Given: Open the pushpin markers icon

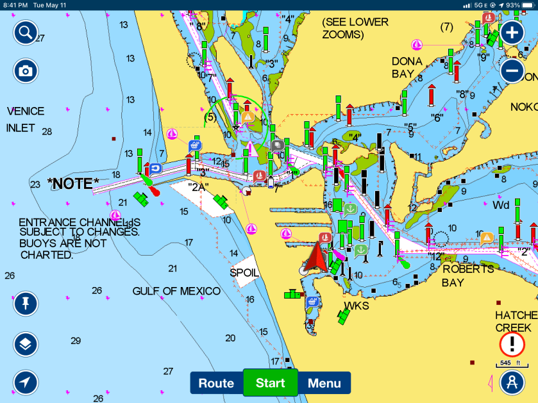Looking at the screenshot, I should point(25,303).
